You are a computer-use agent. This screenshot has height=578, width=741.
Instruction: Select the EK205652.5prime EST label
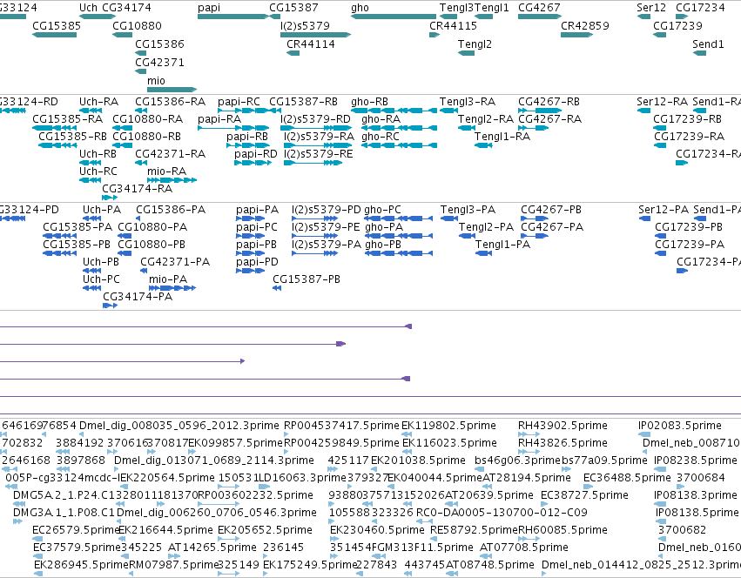(265, 530)
